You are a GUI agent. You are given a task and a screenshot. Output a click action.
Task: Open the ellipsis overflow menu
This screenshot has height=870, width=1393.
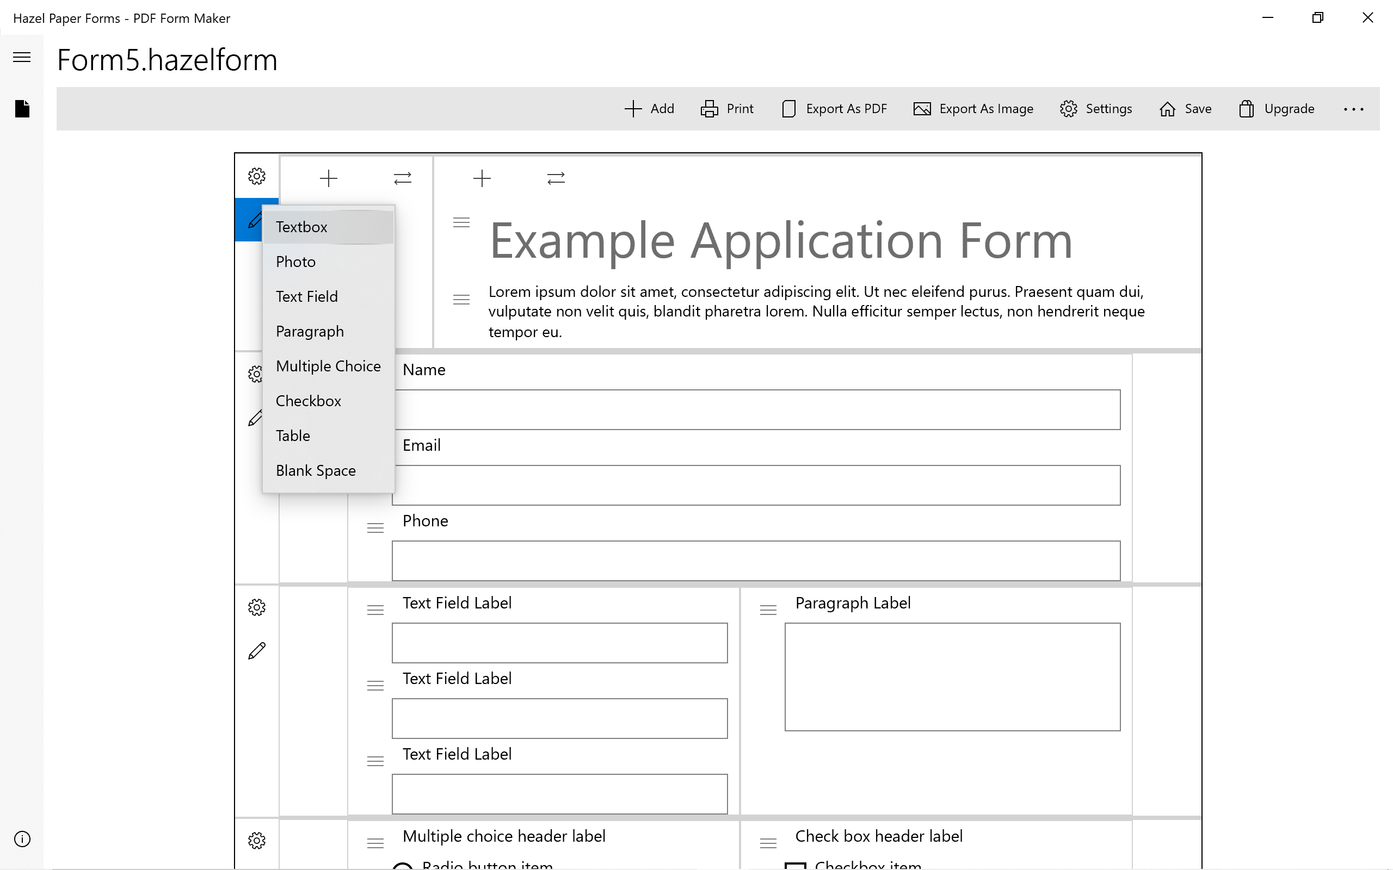(1354, 109)
